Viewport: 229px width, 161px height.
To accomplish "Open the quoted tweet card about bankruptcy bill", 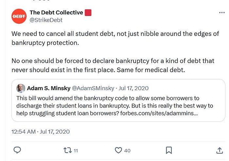I will [x=118, y=101].
